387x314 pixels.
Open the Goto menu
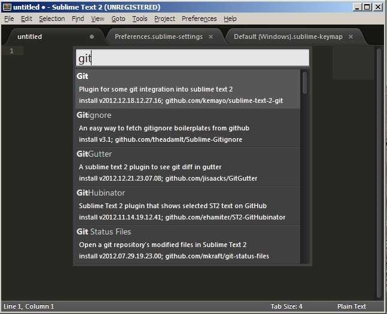pyautogui.click(x=118, y=19)
